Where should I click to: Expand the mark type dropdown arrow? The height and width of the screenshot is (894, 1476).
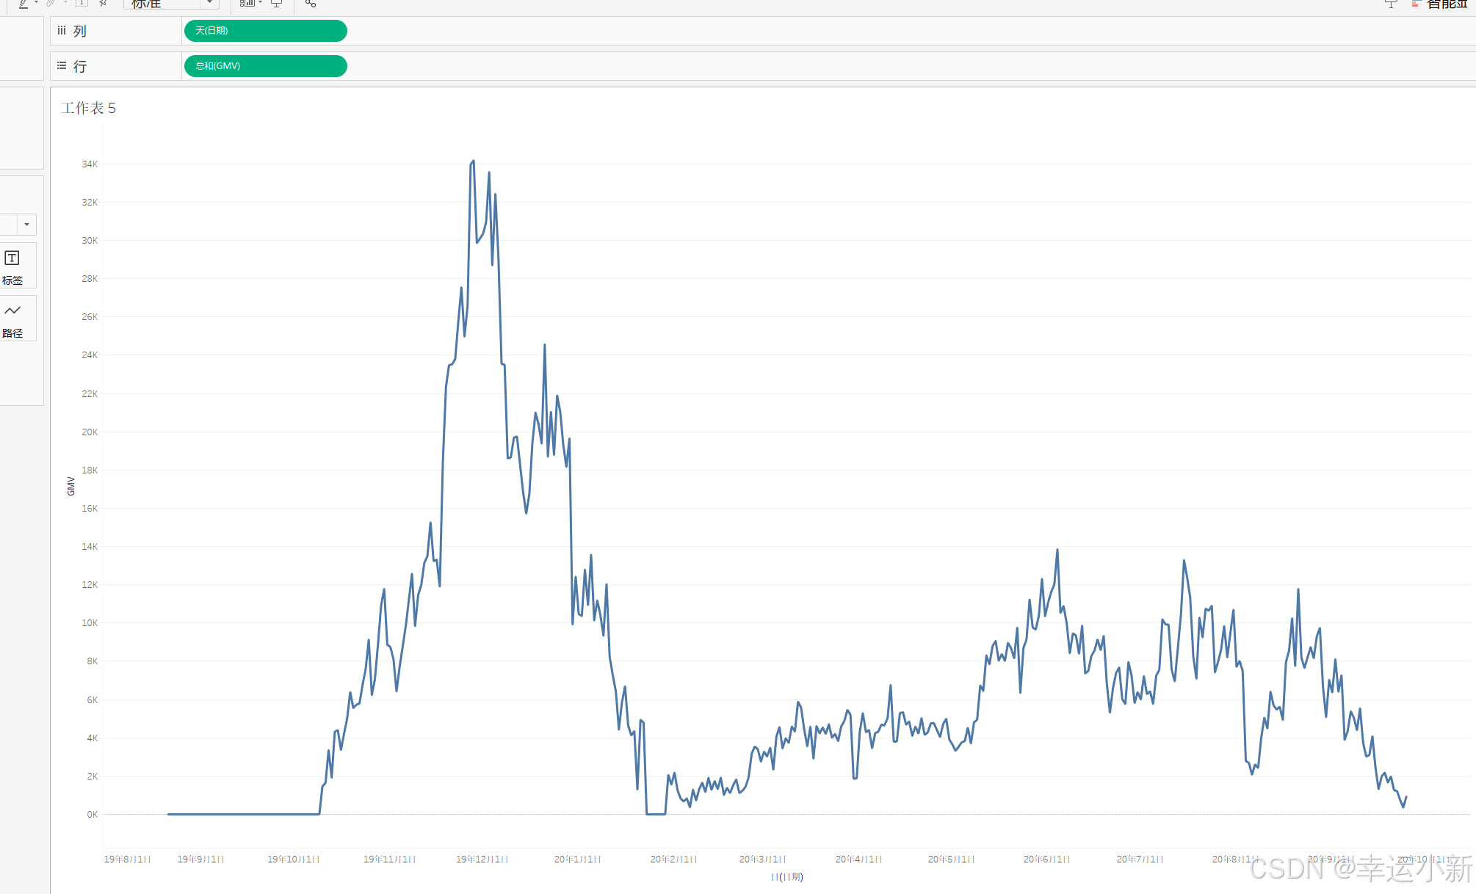point(26,225)
